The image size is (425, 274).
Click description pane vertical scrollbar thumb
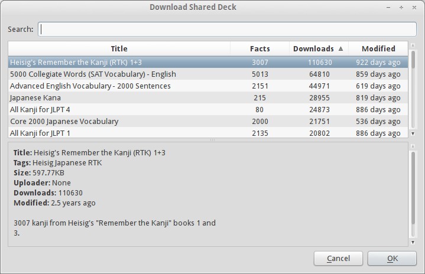click(413, 188)
